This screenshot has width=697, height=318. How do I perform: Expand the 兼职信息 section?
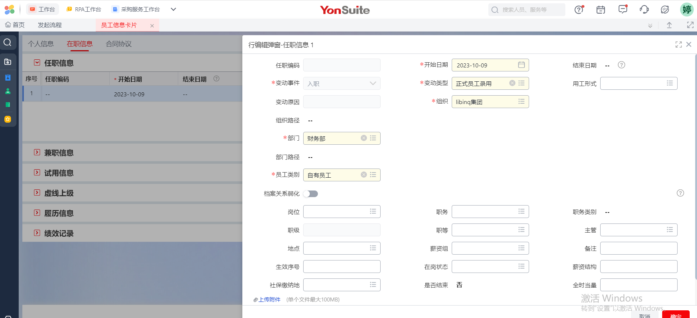click(37, 152)
